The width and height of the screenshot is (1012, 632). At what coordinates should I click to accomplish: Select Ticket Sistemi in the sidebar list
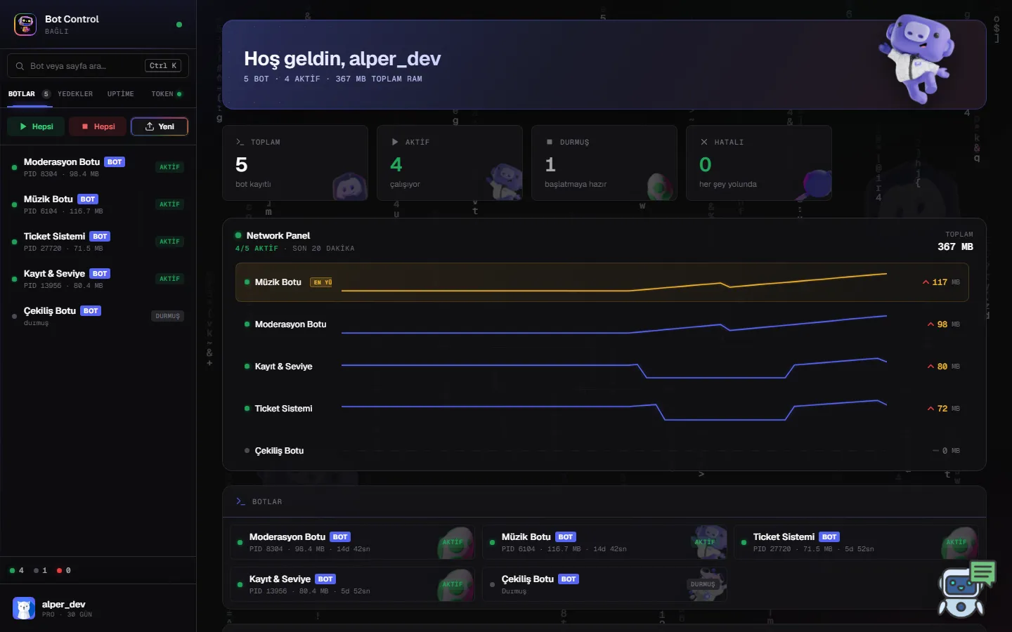pyautogui.click(x=98, y=242)
